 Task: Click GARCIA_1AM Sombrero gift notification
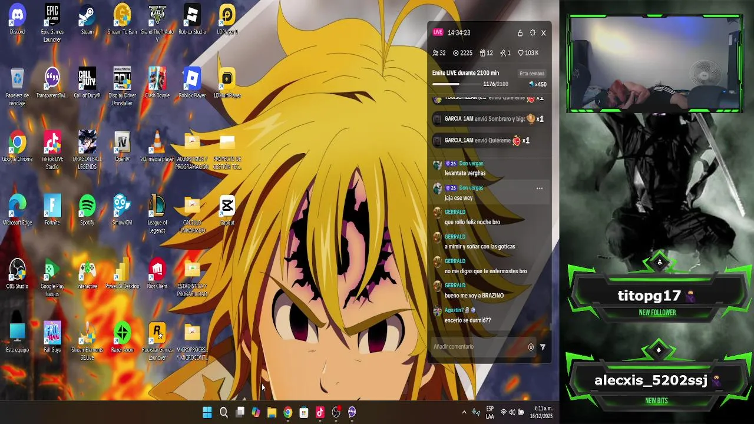tap(489, 119)
